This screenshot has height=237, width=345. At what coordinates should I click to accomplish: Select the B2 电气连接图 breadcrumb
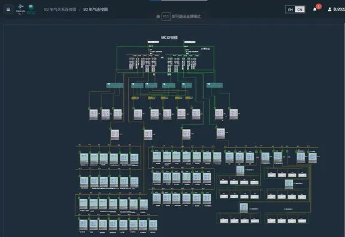click(95, 10)
